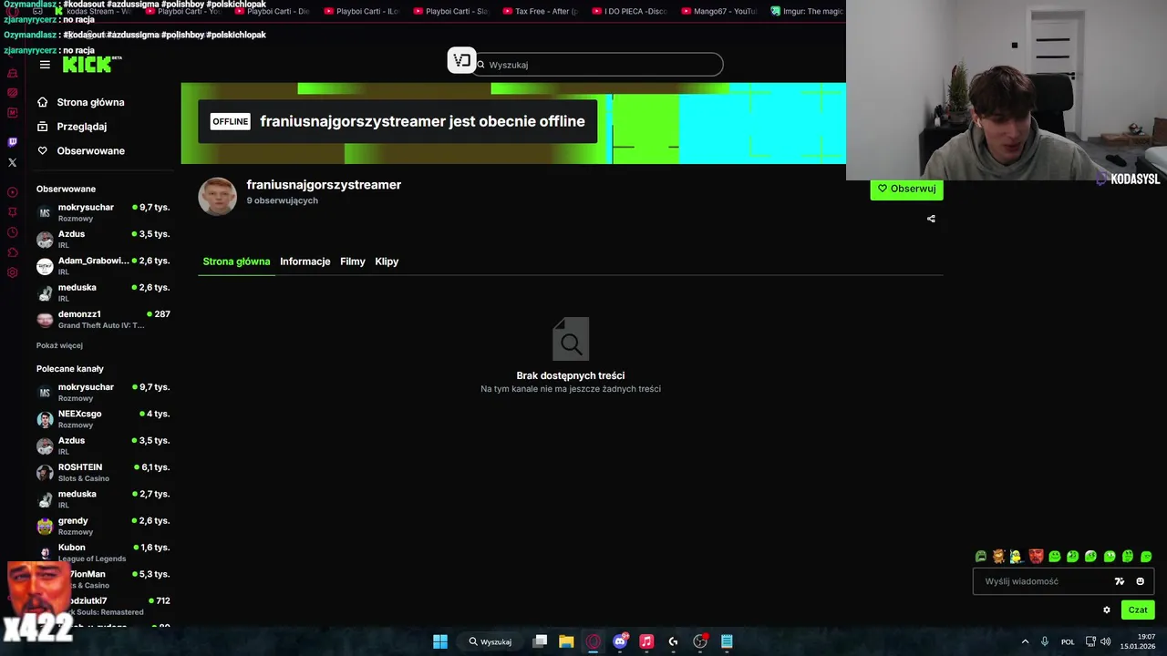Switch to the Klipy tab
This screenshot has width=1167, height=656.
click(387, 261)
